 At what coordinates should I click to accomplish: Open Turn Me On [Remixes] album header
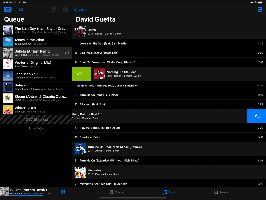[169, 149]
